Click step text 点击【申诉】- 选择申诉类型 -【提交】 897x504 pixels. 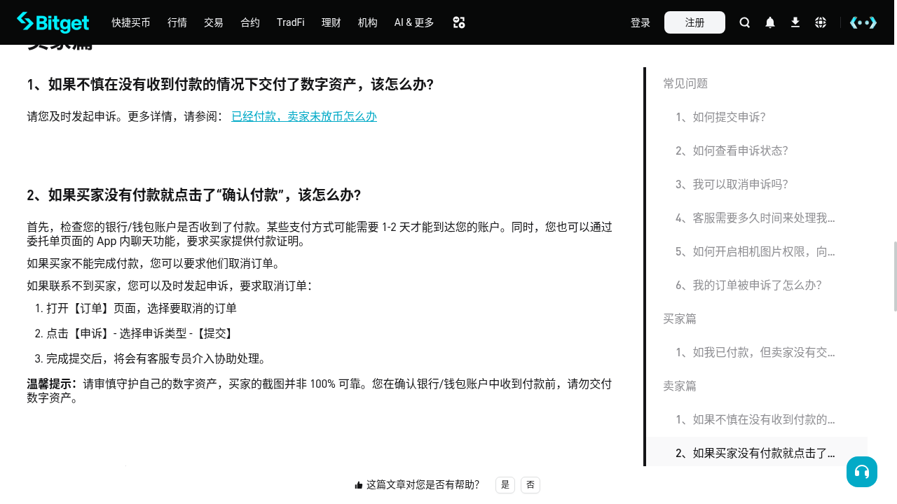140,333
